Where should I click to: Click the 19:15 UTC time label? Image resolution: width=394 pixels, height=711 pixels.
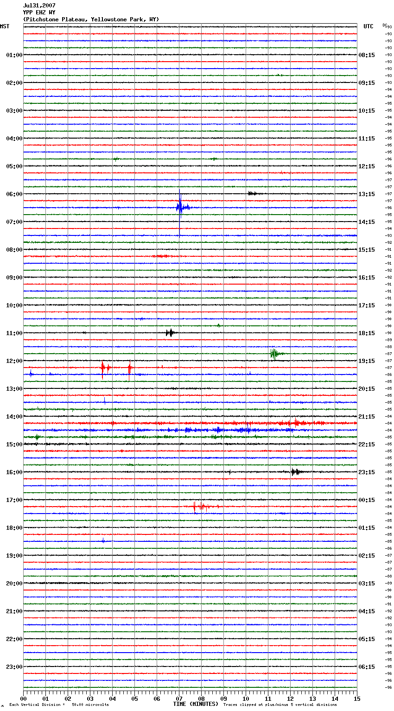click(x=367, y=361)
